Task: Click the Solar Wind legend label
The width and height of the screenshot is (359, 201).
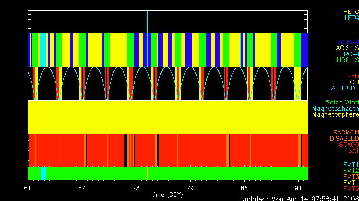Action: [x=342, y=102]
